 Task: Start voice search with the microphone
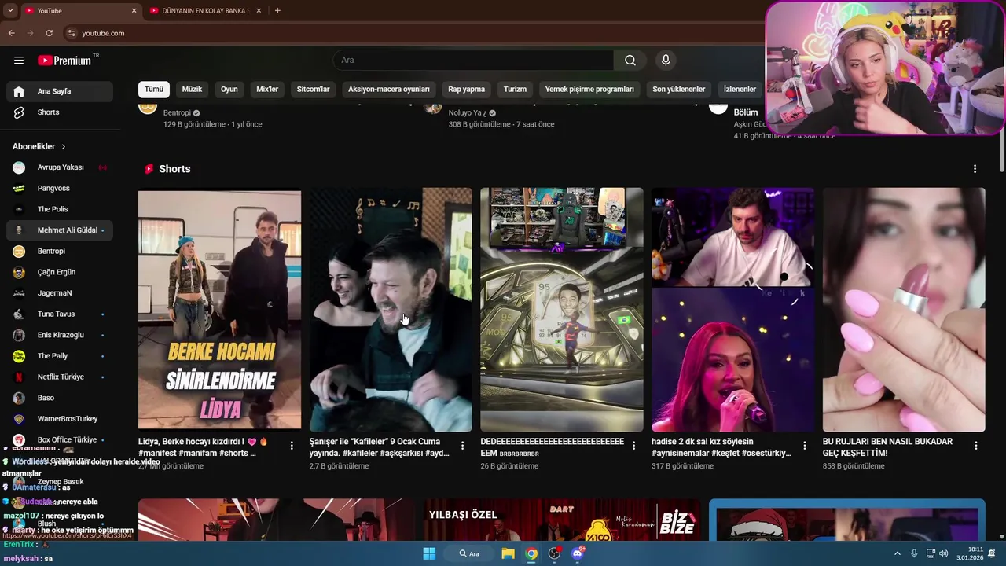[666, 61]
